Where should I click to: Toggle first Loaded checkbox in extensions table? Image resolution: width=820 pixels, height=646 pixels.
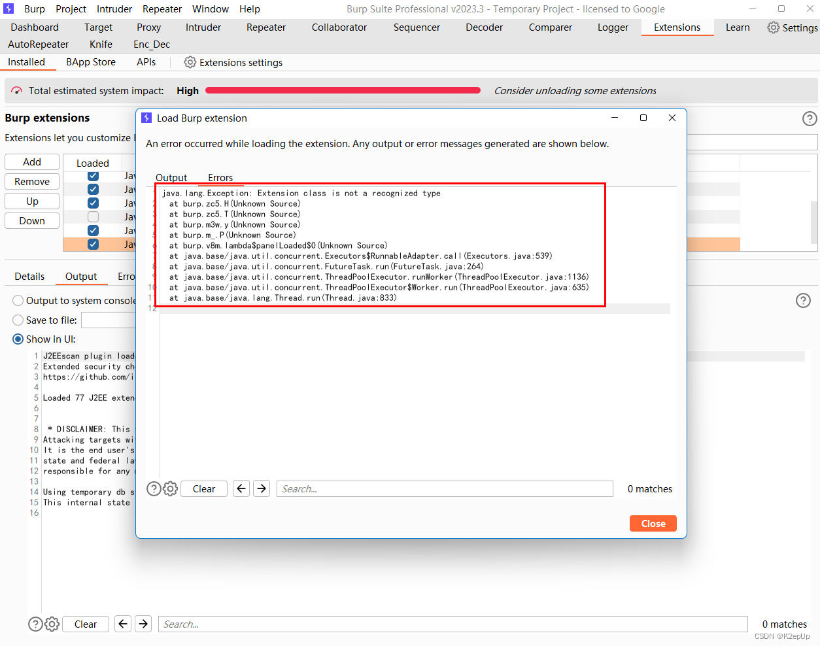93,176
